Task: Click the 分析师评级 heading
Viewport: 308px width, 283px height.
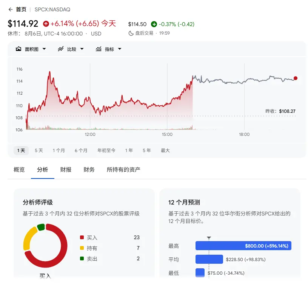Action: click(38, 202)
